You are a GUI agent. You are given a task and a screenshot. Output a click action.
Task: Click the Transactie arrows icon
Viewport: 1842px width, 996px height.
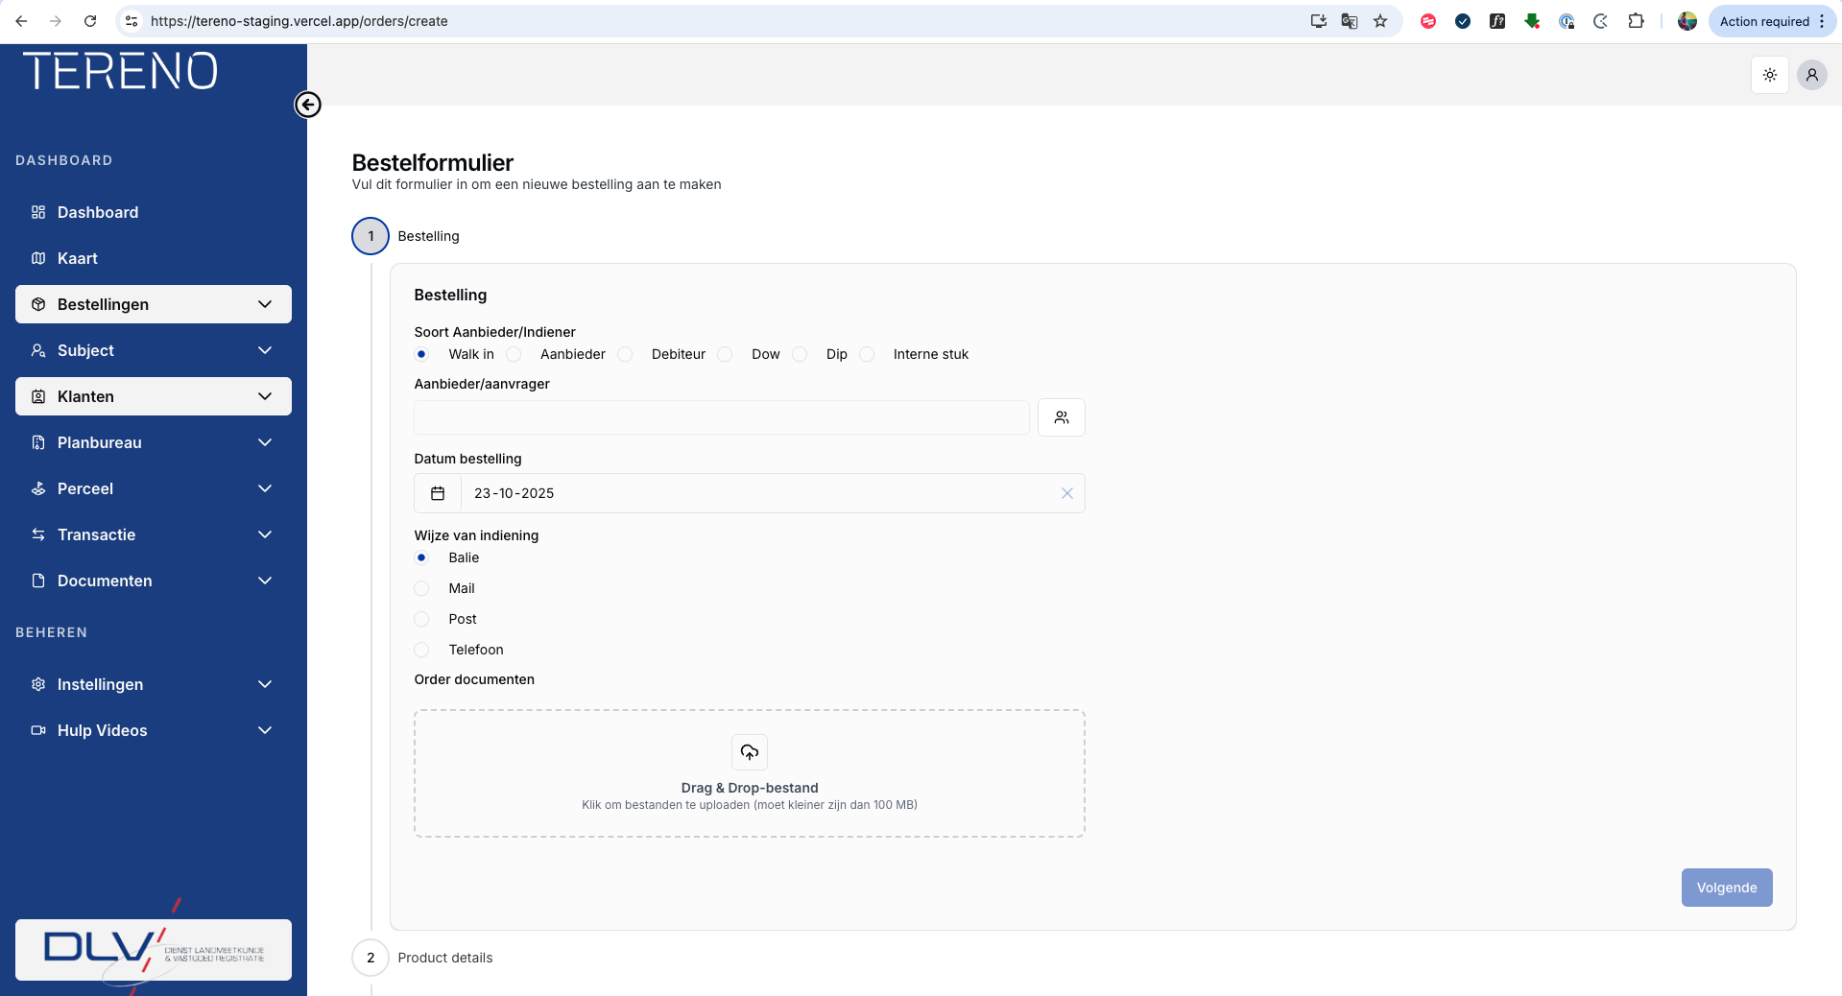tap(38, 534)
